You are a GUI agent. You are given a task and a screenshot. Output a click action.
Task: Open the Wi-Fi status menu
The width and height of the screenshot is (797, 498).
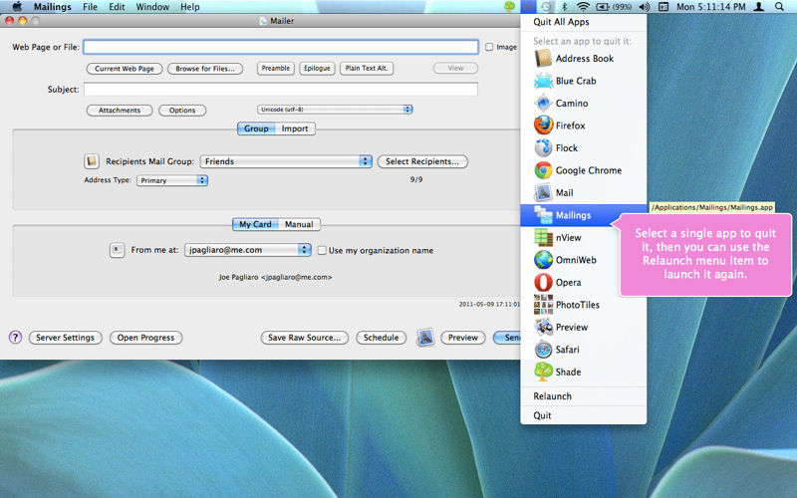[x=583, y=7]
